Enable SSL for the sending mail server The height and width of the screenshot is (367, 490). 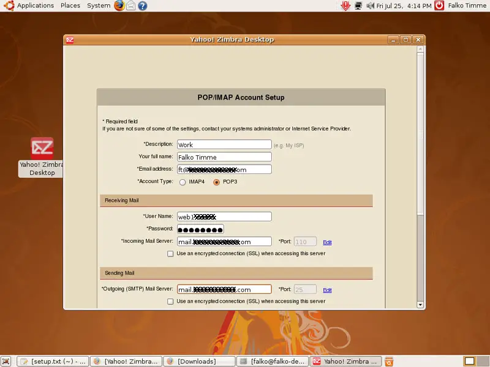[x=170, y=302]
